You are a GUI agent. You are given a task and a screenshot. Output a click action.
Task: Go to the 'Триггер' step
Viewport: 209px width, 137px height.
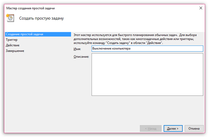point(11,40)
